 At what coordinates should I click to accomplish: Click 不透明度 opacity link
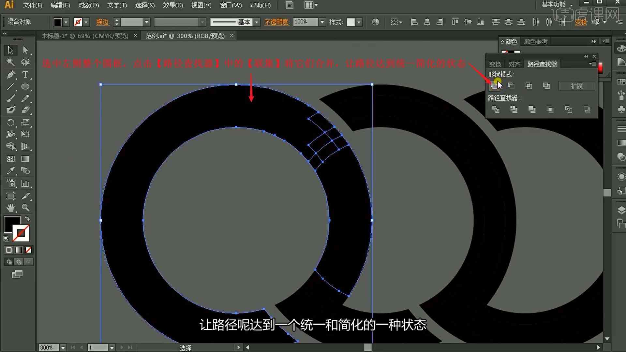point(276,22)
